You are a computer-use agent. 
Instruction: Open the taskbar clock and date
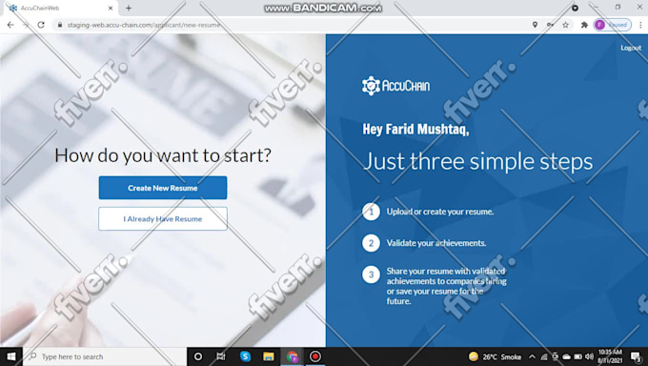610,356
